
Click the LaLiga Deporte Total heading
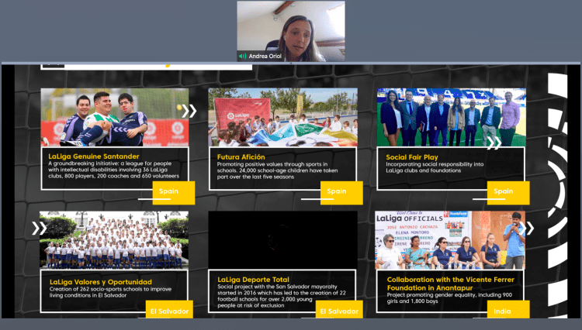pyautogui.click(x=253, y=280)
